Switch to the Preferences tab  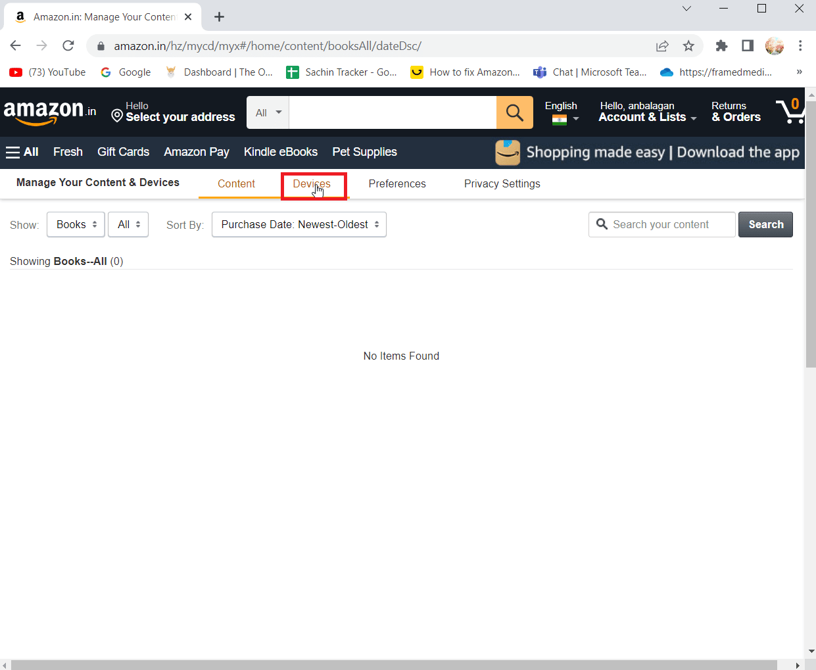[397, 184]
